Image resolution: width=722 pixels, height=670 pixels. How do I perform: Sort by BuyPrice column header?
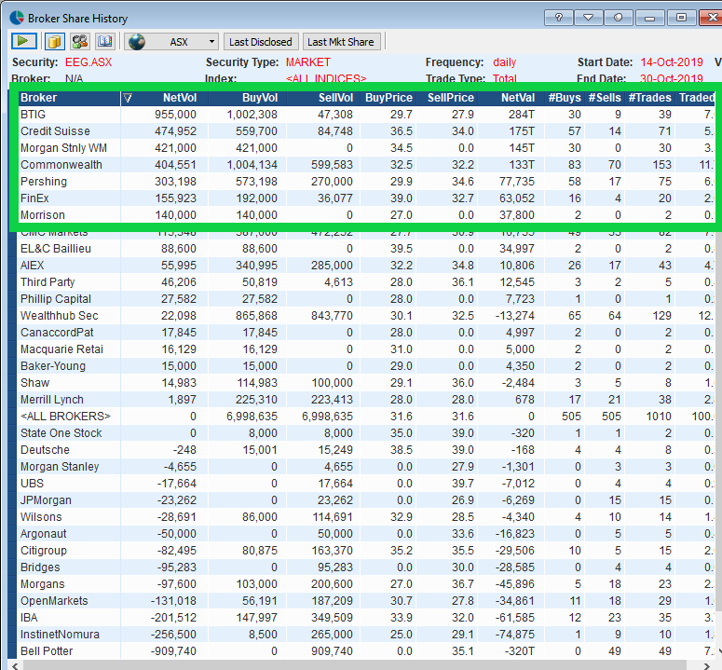(x=388, y=98)
